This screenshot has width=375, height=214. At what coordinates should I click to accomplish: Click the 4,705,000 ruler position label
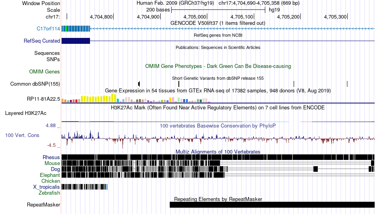tap(195, 17)
